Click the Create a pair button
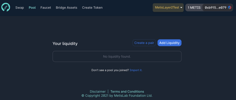 pyautogui.click(x=144, y=43)
